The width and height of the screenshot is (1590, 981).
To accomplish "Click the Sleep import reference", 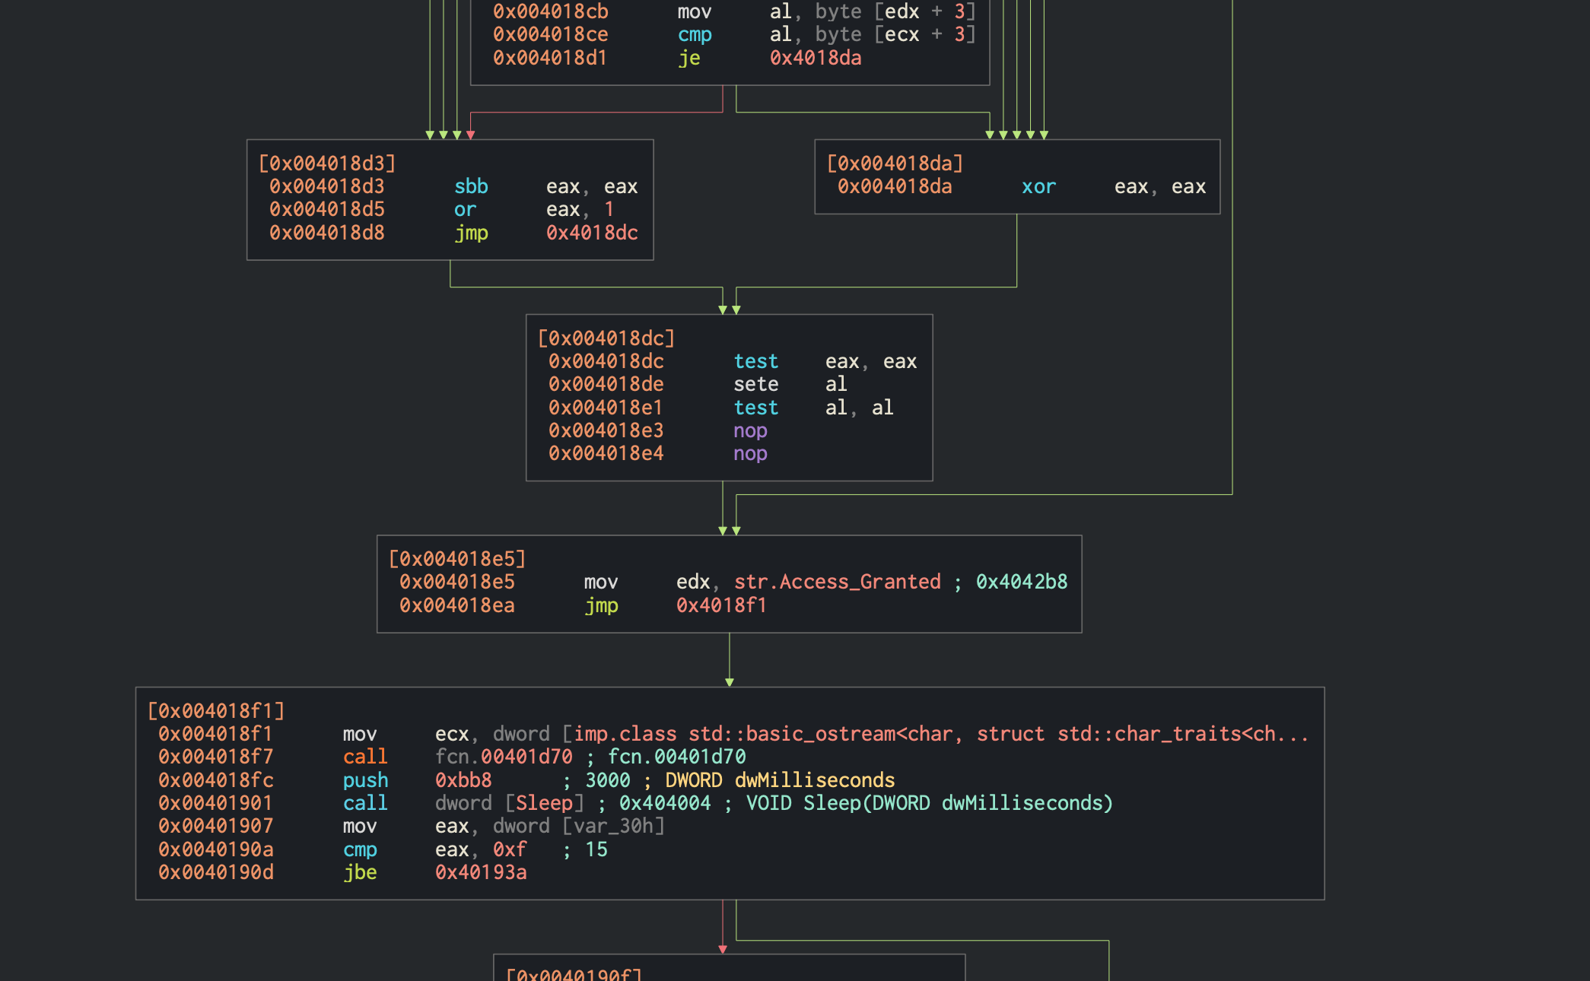I will [545, 803].
